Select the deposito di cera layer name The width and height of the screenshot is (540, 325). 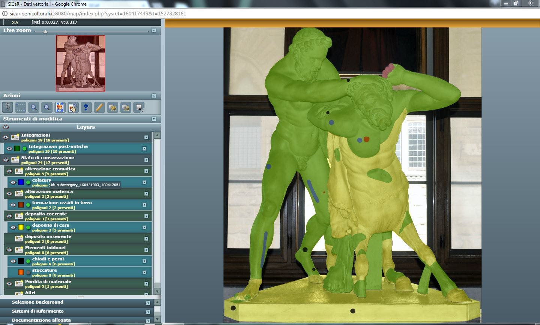[51, 225]
